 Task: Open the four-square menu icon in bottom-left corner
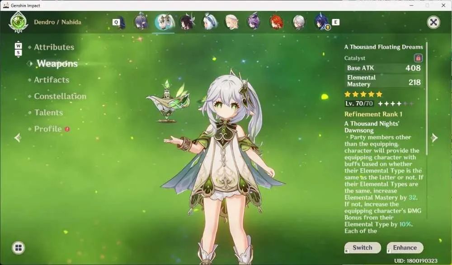point(19,248)
